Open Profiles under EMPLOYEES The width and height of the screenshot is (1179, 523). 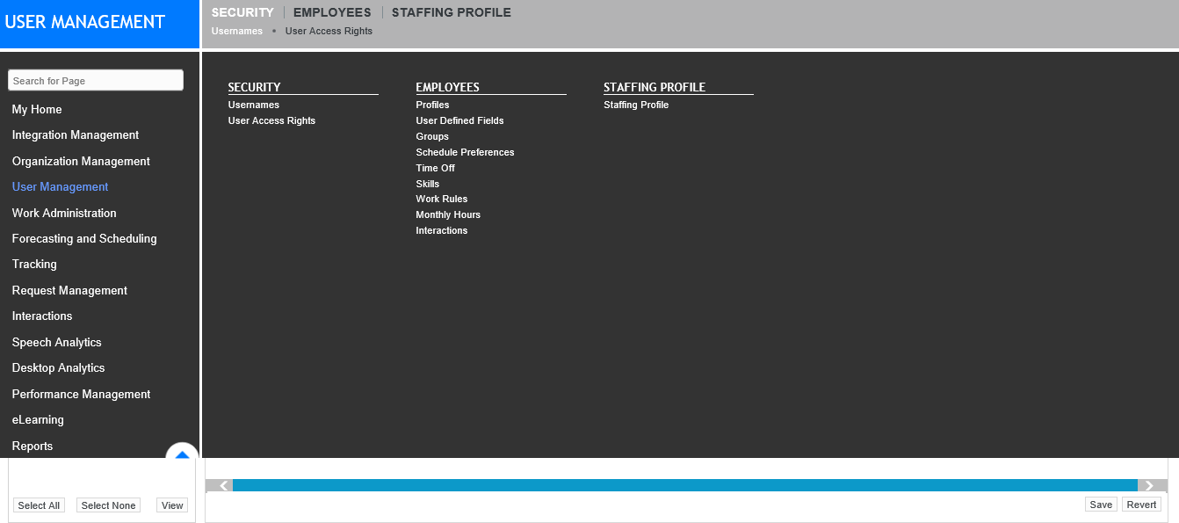point(432,105)
